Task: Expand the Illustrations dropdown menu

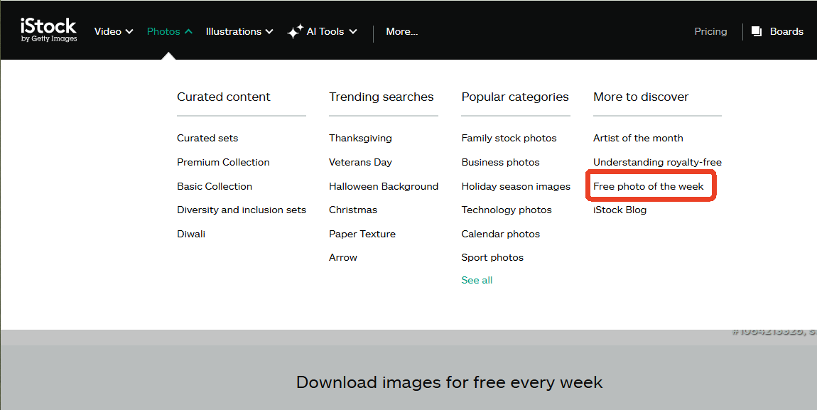Action: point(239,31)
